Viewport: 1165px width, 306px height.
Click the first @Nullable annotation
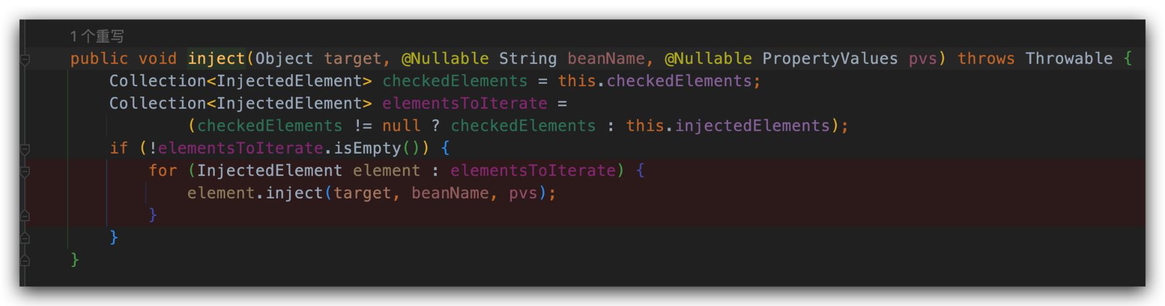(445, 59)
